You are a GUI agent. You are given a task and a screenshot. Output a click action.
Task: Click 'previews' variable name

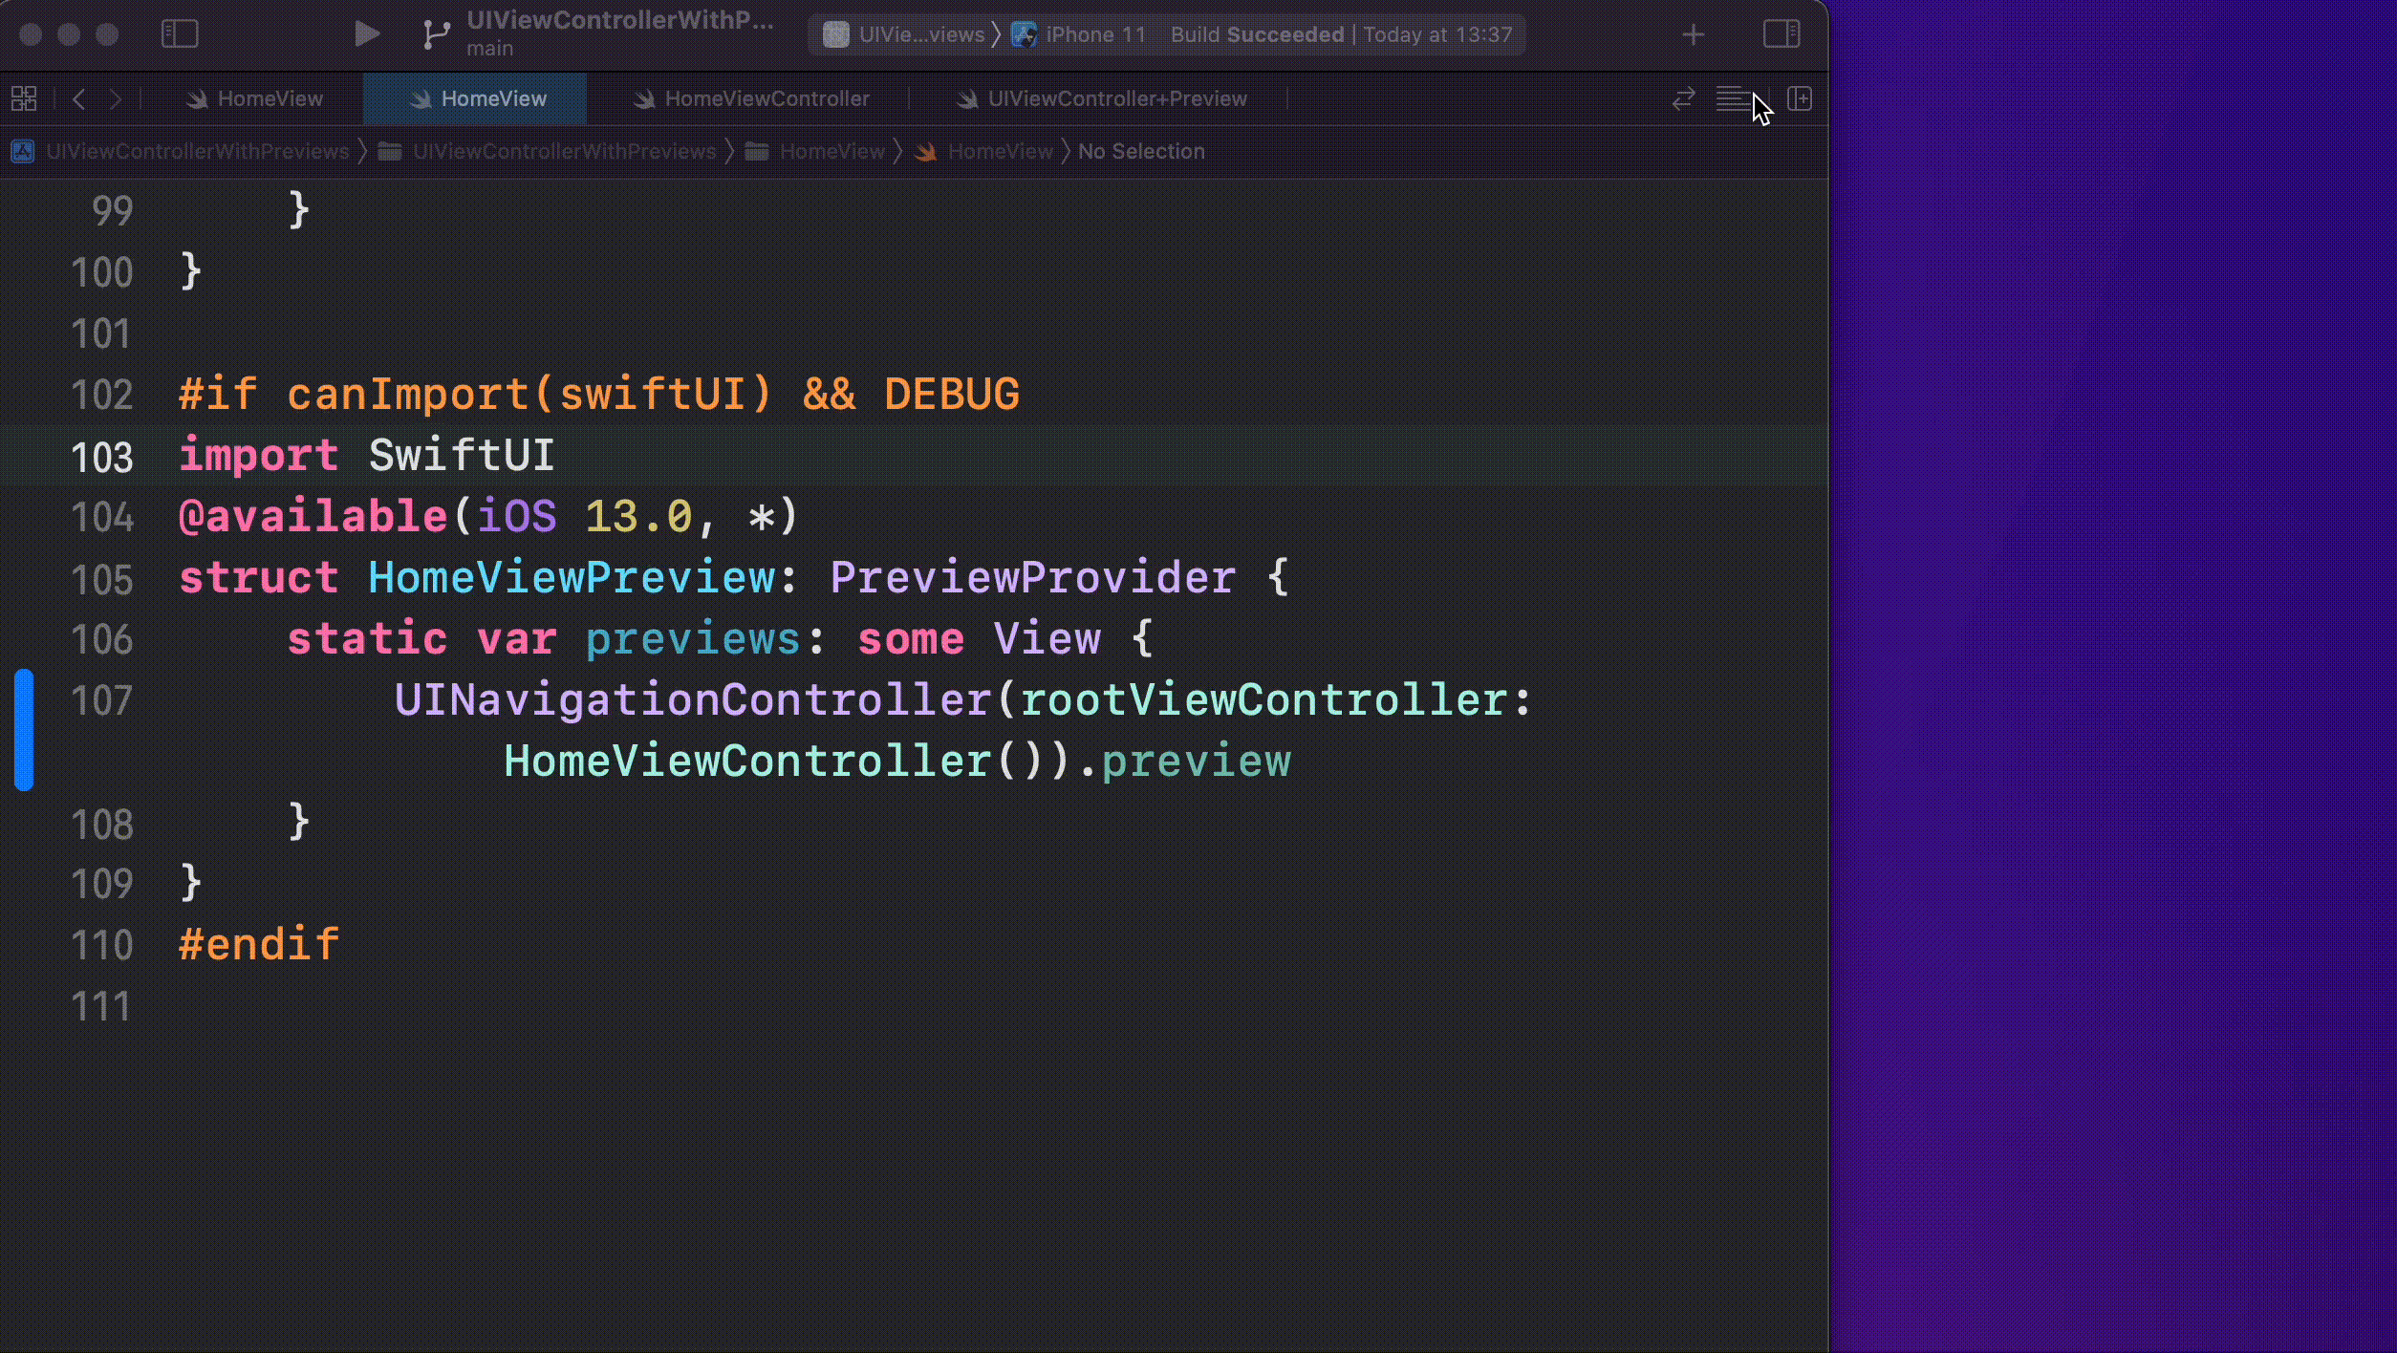click(693, 638)
